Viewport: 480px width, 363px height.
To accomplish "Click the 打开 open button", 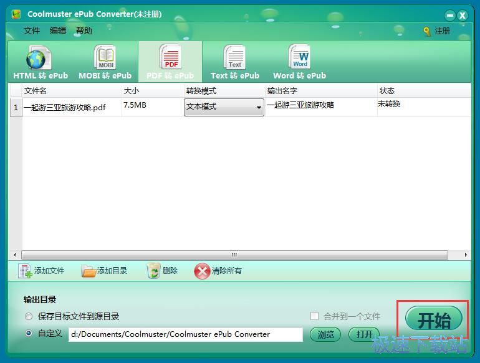I will [364, 334].
